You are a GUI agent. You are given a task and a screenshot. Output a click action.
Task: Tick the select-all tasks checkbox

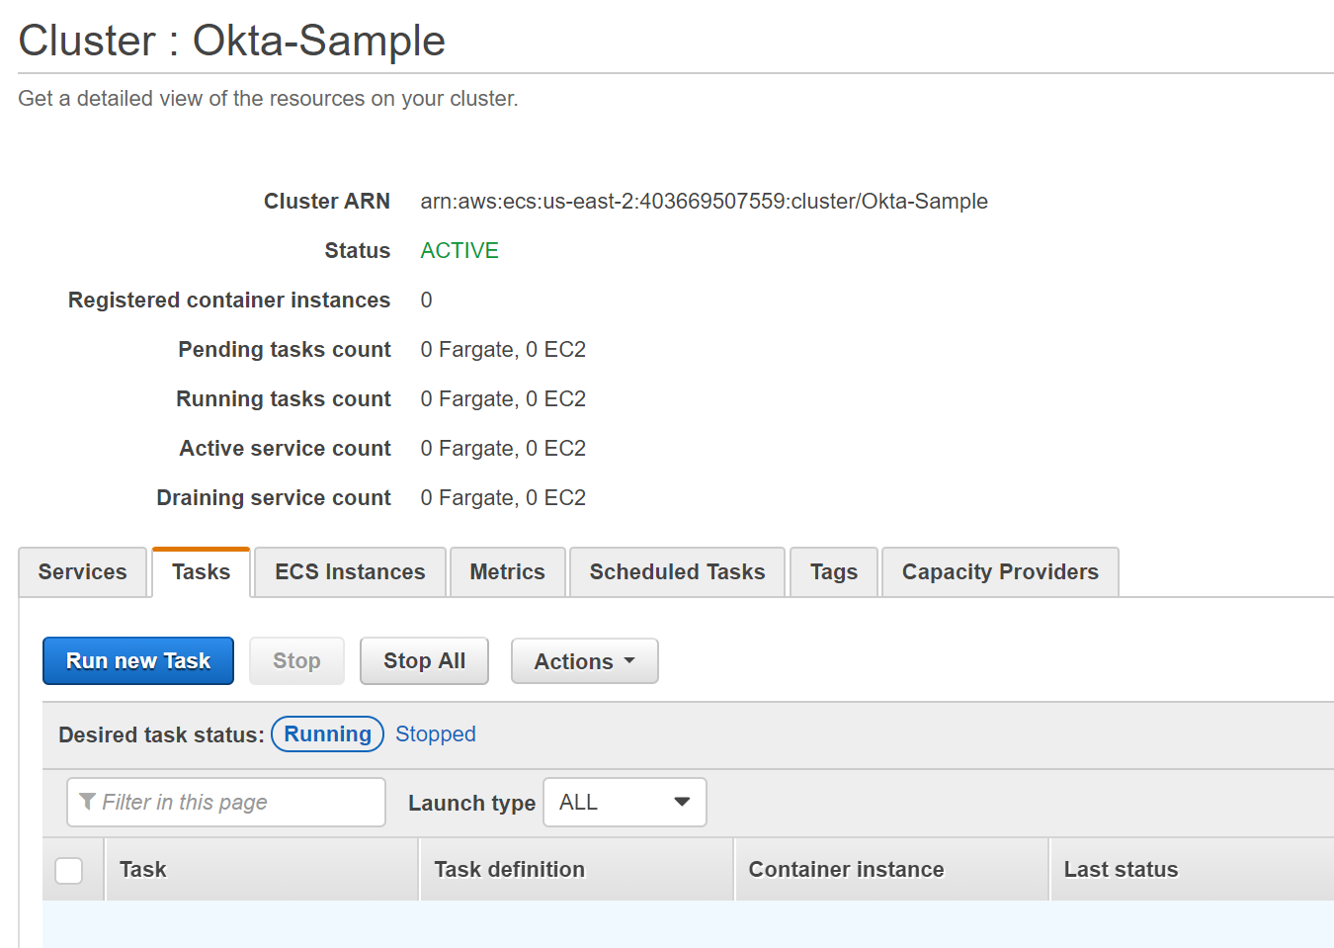pyautogui.click(x=69, y=870)
